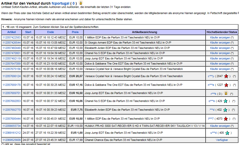The image size is (239, 145).
Task: Click the teal star next to .***d
Action: pos(225,110)
